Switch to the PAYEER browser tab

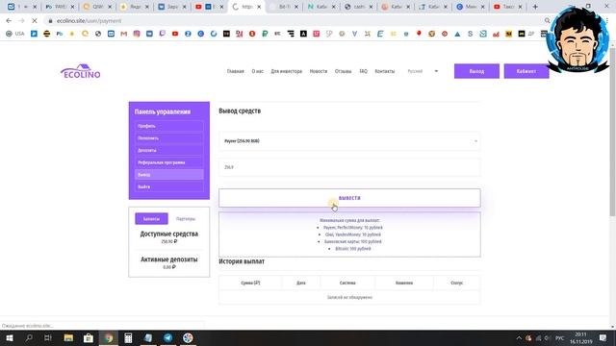(59, 7)
